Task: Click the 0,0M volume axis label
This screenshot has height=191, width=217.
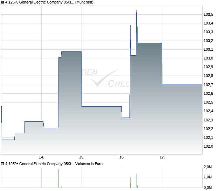Action: click(x=208, y=188)
